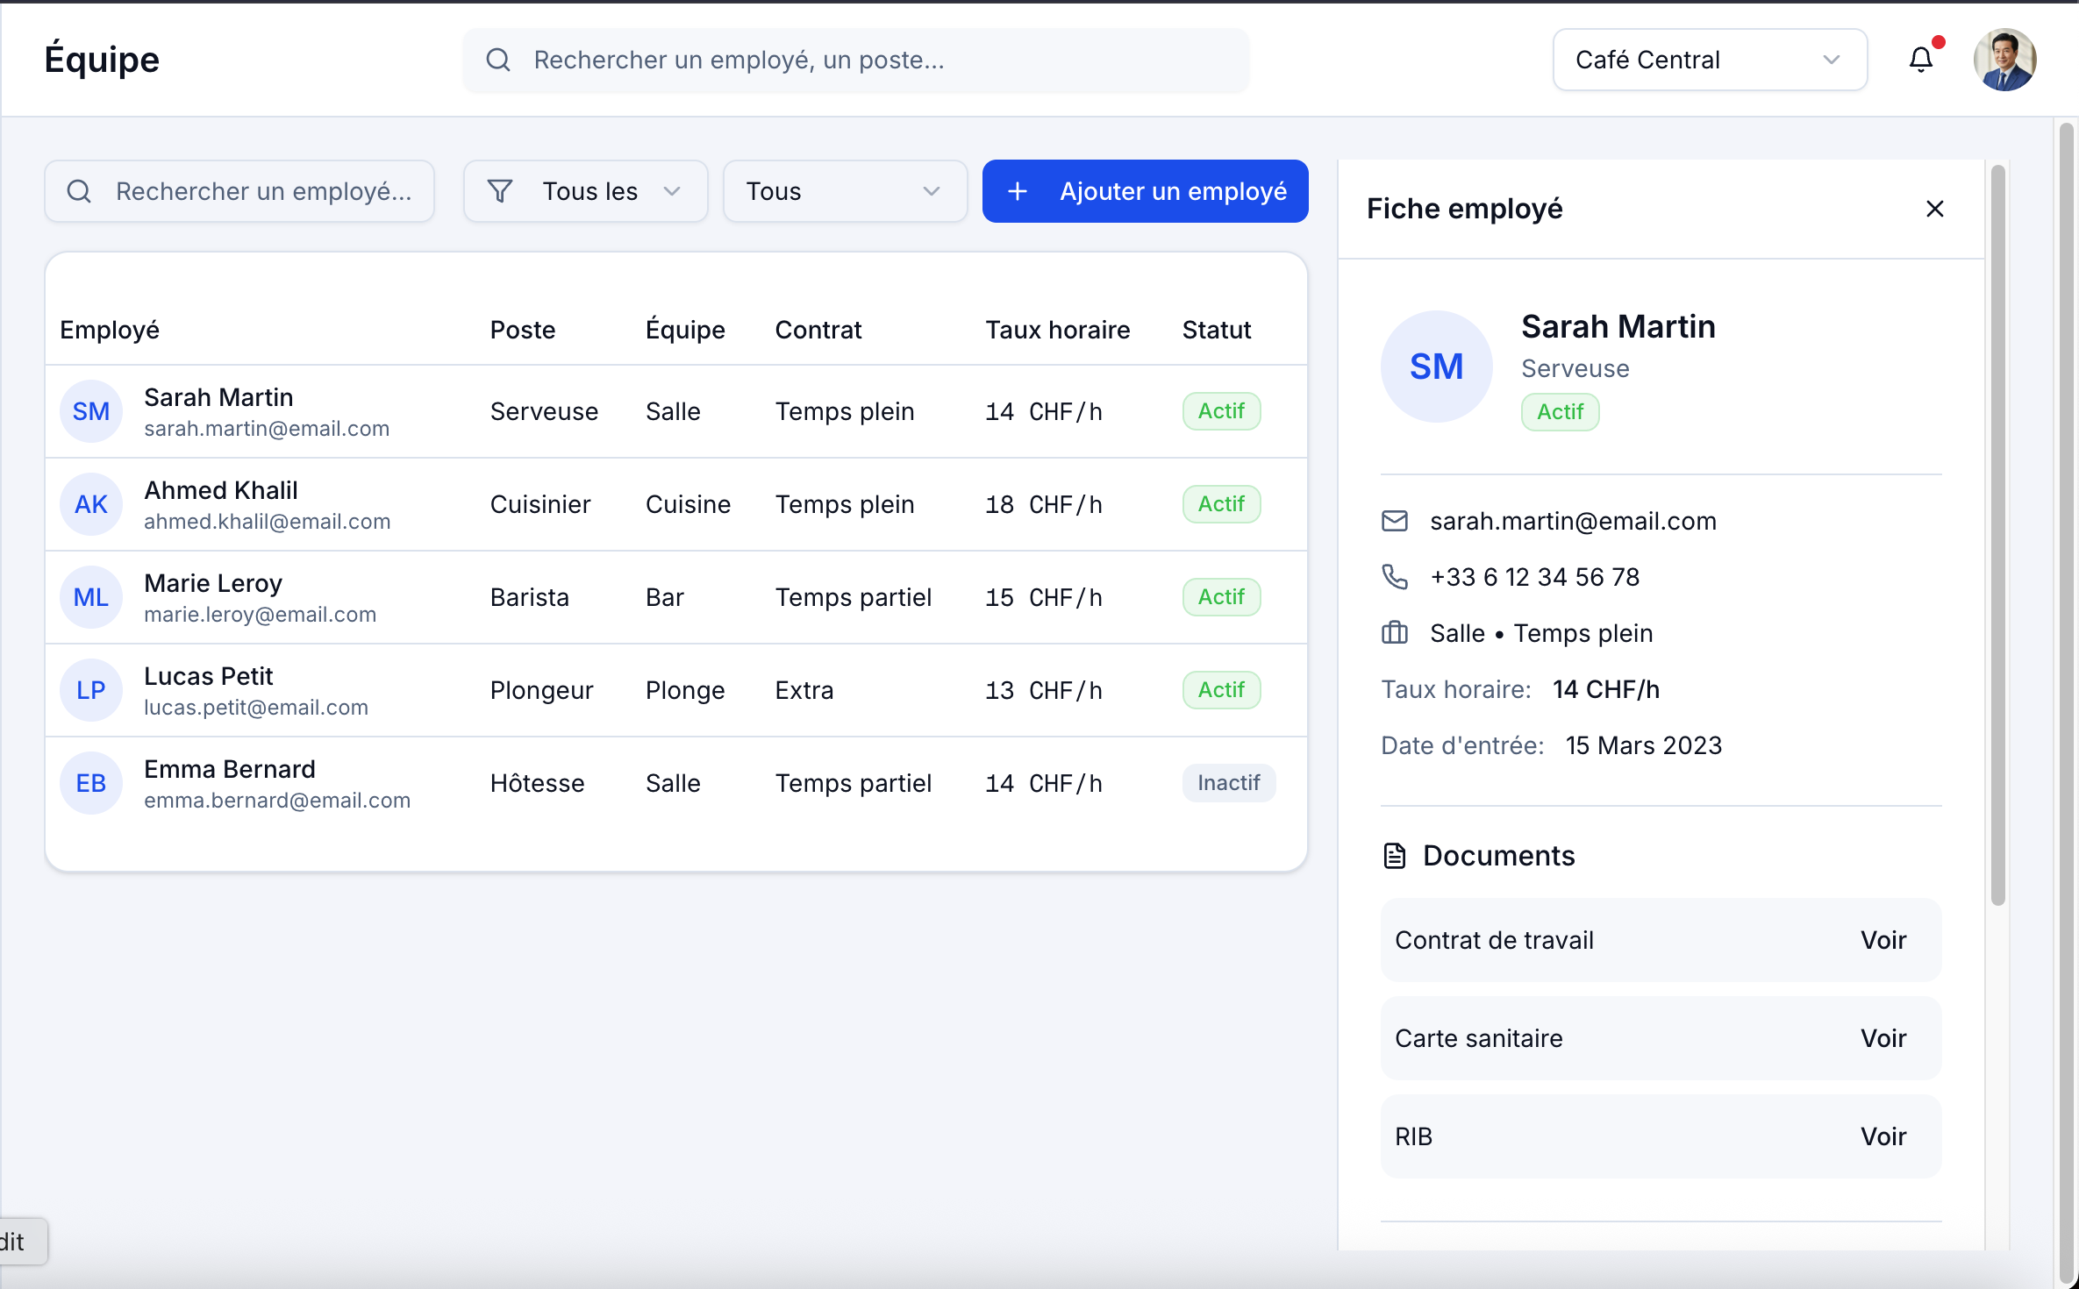Open the notifications bell
The height and width of the screenshot is (1289, 2079).
(1921, 60)
